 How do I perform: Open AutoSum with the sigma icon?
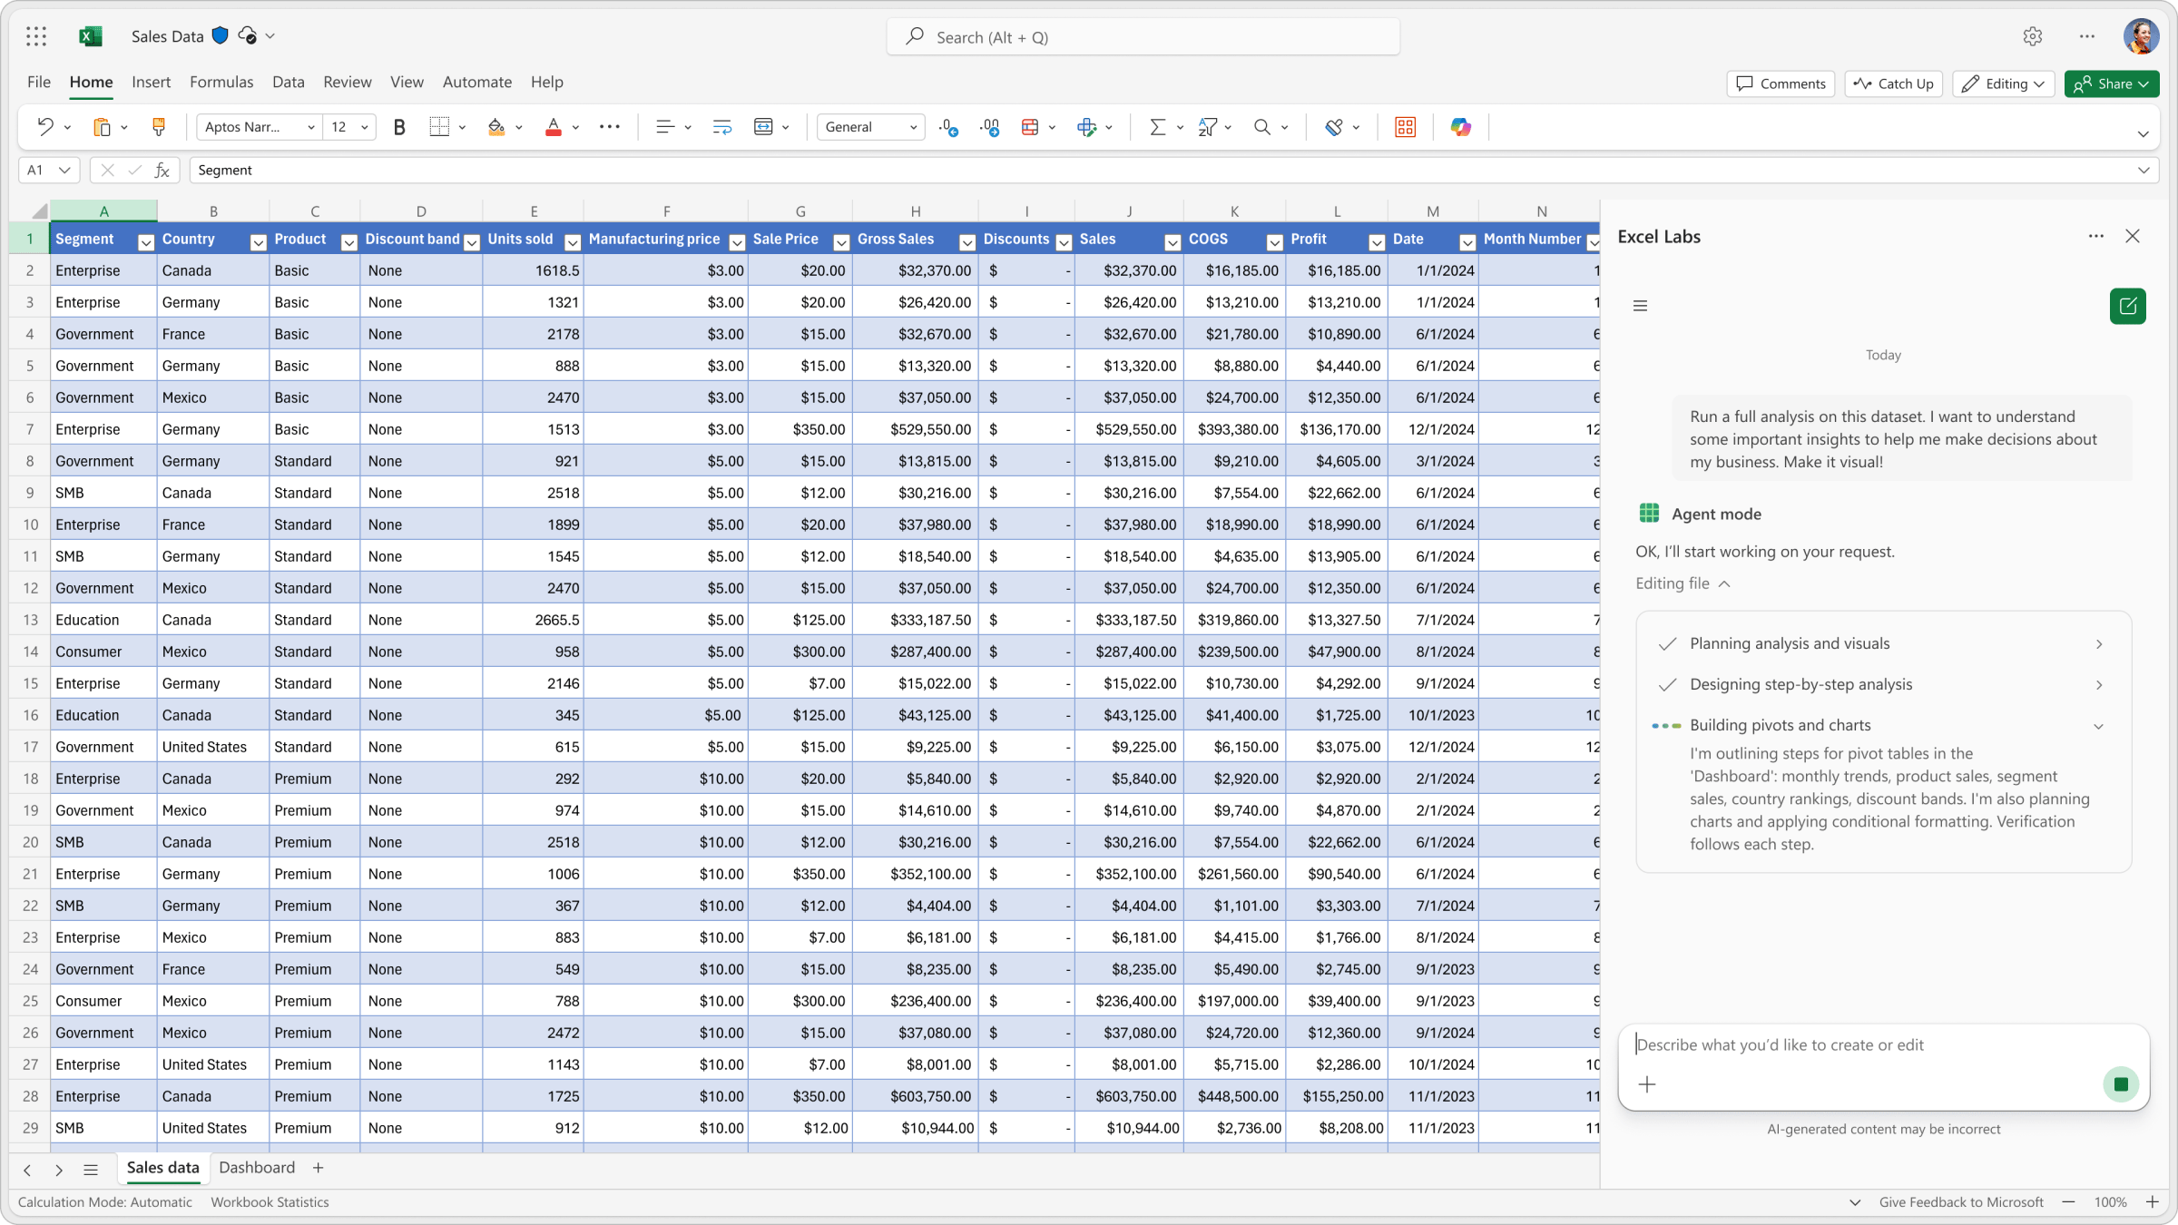(1156, 127)
